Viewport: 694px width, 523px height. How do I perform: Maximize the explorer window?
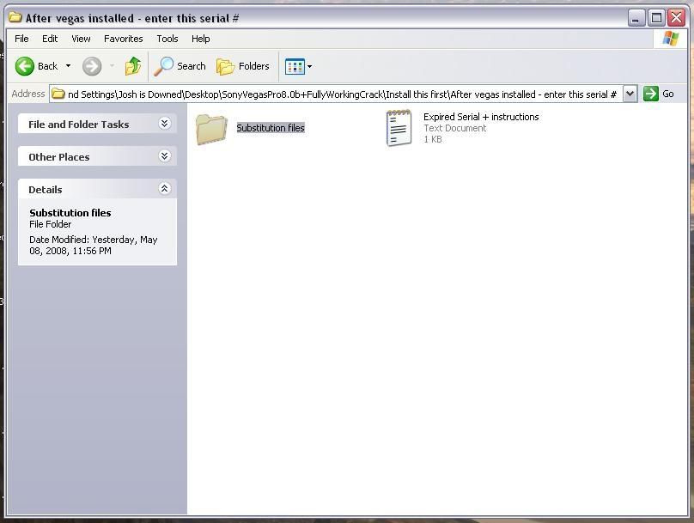click(656, 18)
